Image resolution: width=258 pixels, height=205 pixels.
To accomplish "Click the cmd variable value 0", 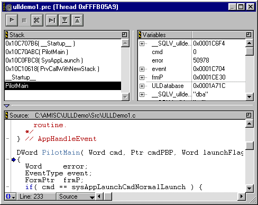I will coord(195,52).
